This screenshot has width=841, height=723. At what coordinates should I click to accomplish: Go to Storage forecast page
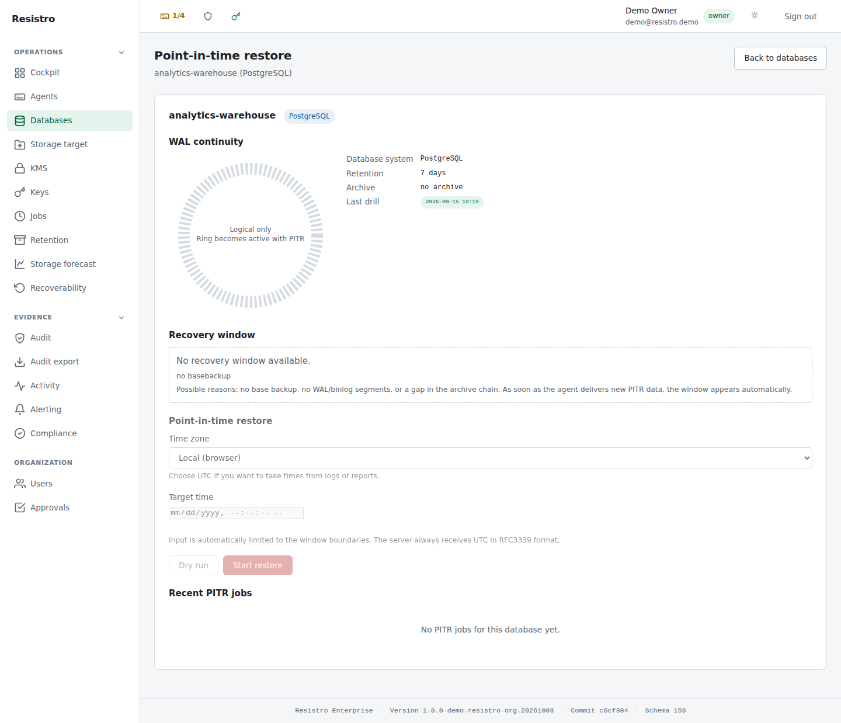(x=69, y=265)
